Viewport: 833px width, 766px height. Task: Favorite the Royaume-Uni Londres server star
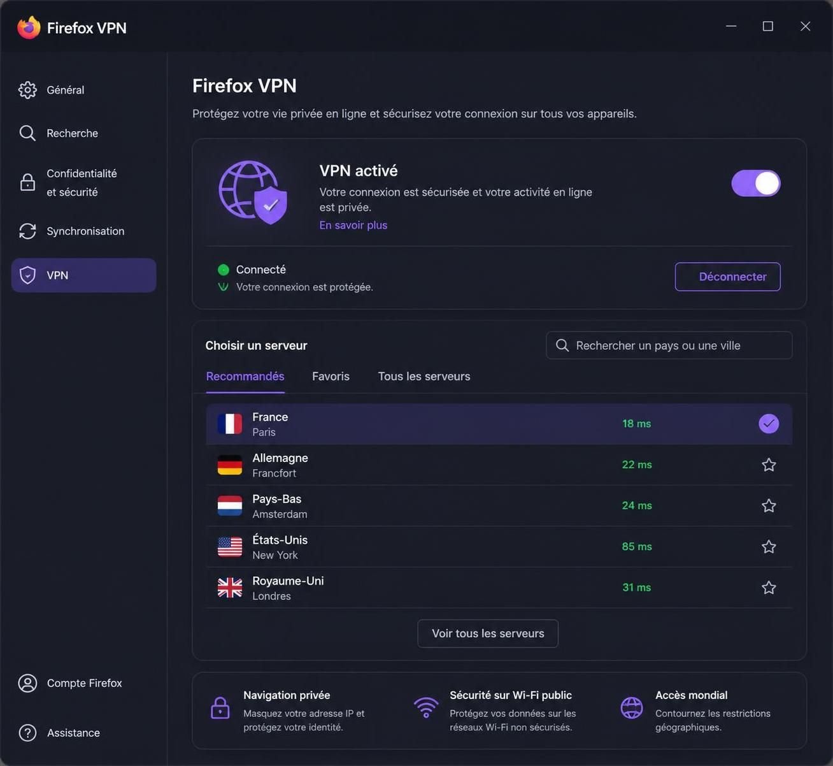click(x=769, y=588)
